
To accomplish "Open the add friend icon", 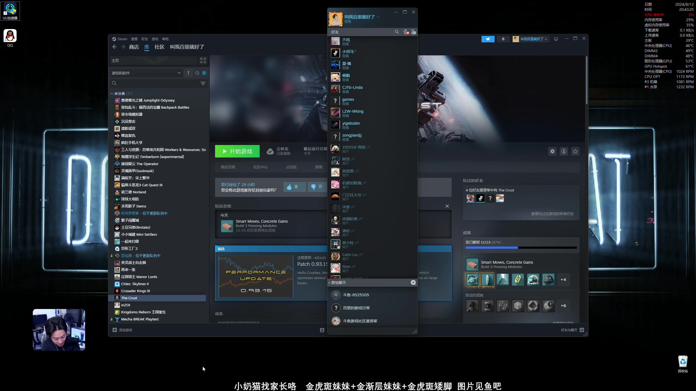I will coord(414,32).
